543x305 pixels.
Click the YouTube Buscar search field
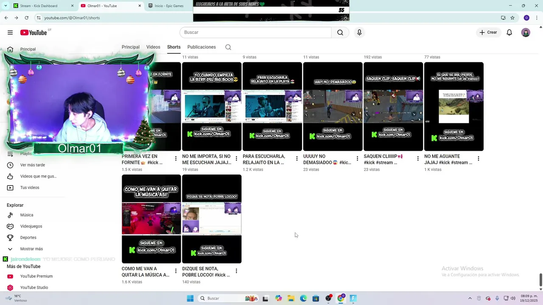point(255,33)
